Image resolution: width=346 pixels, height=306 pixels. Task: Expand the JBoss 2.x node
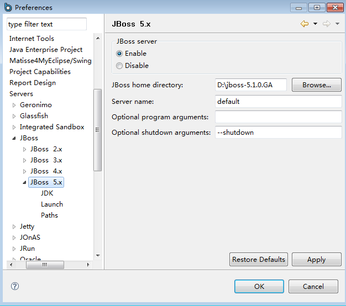pyautogui.click(x=24, y=149)
